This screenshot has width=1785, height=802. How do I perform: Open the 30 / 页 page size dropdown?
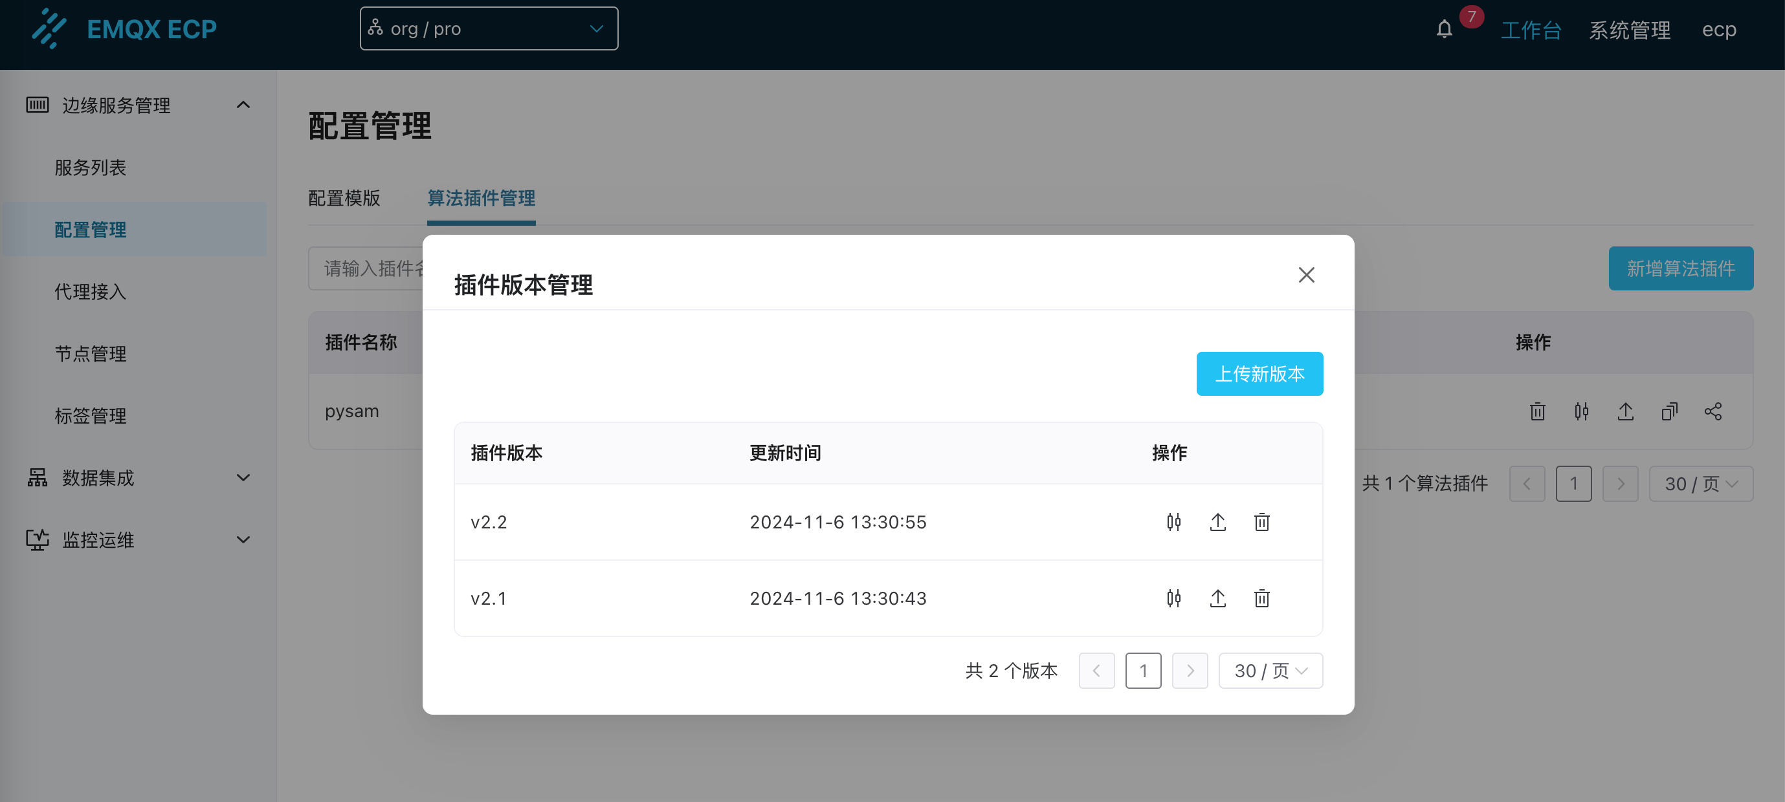pos(1270,671)
